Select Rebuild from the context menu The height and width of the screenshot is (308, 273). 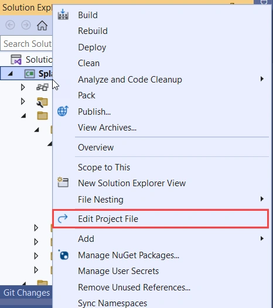pyautogui.click(x=93, y=31)
